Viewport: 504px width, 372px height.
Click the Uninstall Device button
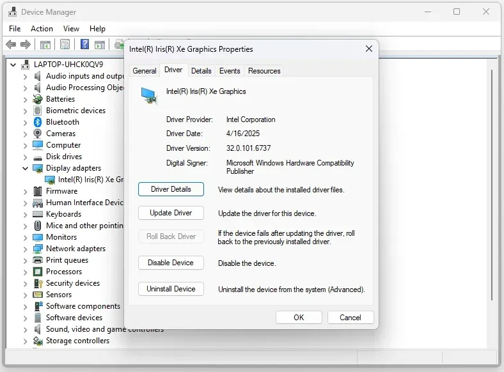pyautogui.click(x=171, y=289)
